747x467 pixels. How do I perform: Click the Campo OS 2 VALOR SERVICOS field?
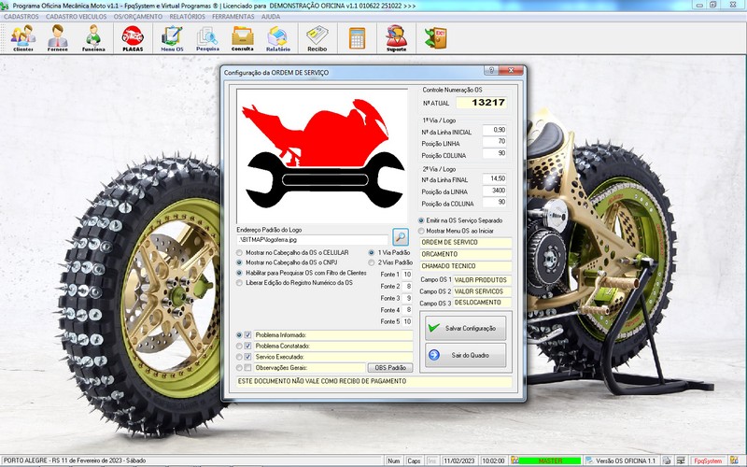click(482, 291)
